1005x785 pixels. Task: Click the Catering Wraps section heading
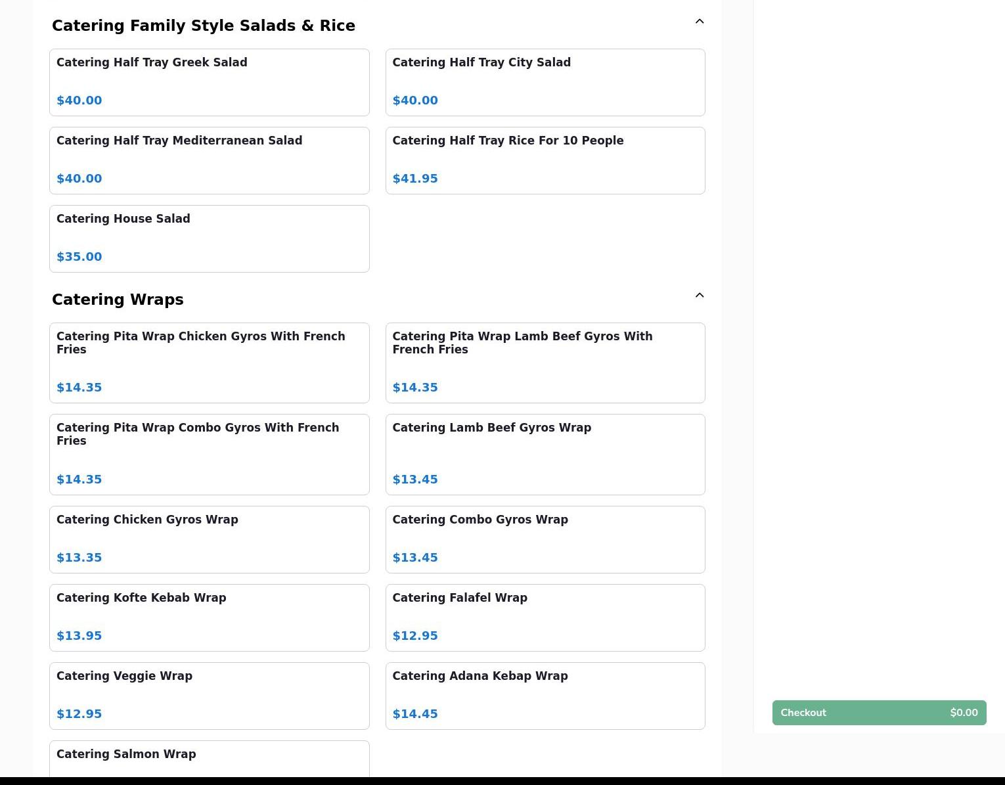[x=118, y=300]
